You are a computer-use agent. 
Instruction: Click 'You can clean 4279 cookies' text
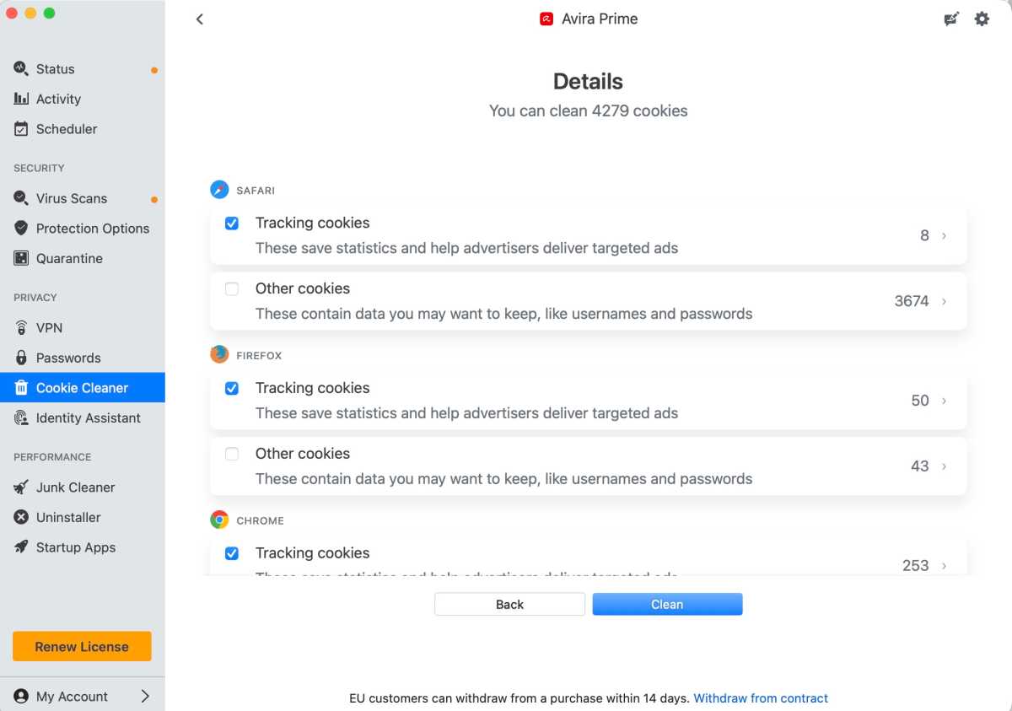(589, 110)
